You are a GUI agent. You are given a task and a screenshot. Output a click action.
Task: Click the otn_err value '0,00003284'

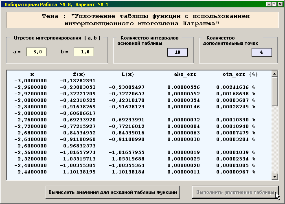(x=232, y=139)
